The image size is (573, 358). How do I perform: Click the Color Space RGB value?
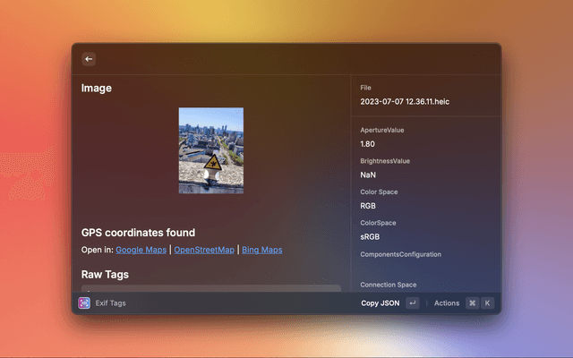coord(368,205)
